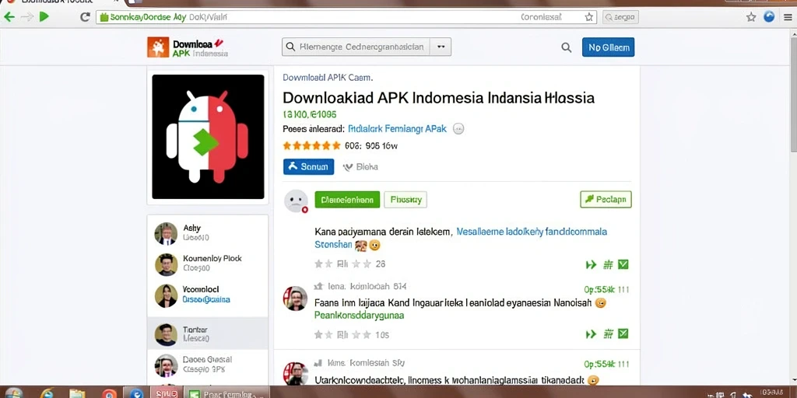797x398 pixels.
Task: Open the Mesallaeme ladolkeny fanddcommala link
Action: click(532, 232)
